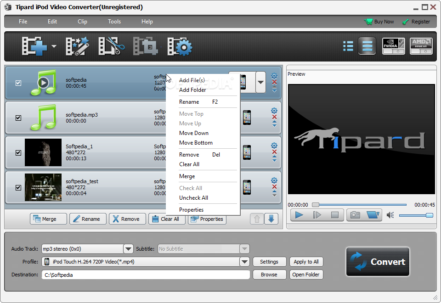Screen dimensions: 441x303
Task: Expand profile dropdown in softpedia row
Action: [261, 82]
